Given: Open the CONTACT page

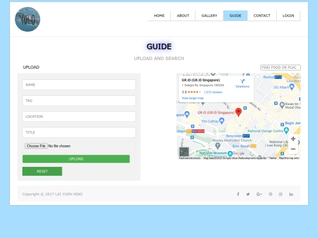Looking at the screenshot, I should 262,16.
